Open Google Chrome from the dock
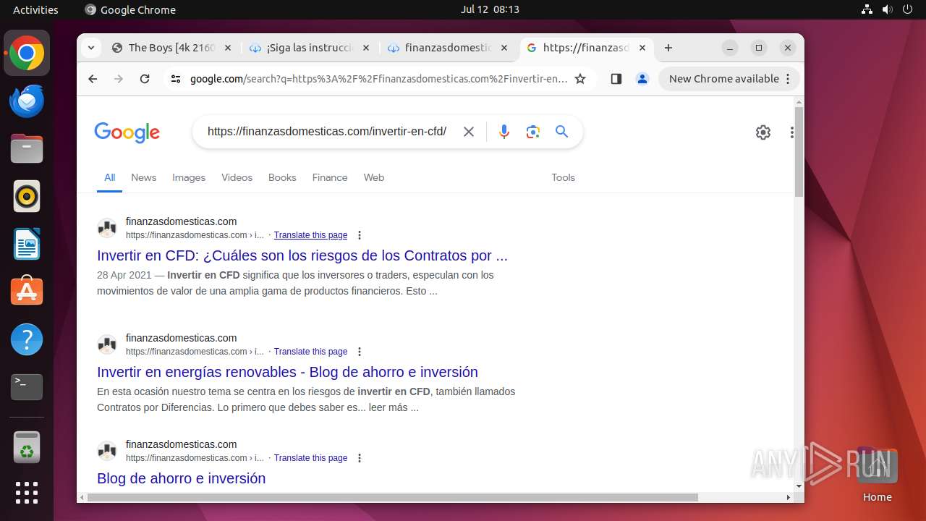The image size is (926, 521). pyautogui.click(x=27, y=54)
